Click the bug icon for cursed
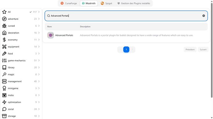This screenshot has height=119, width=213. pos(4,26)
